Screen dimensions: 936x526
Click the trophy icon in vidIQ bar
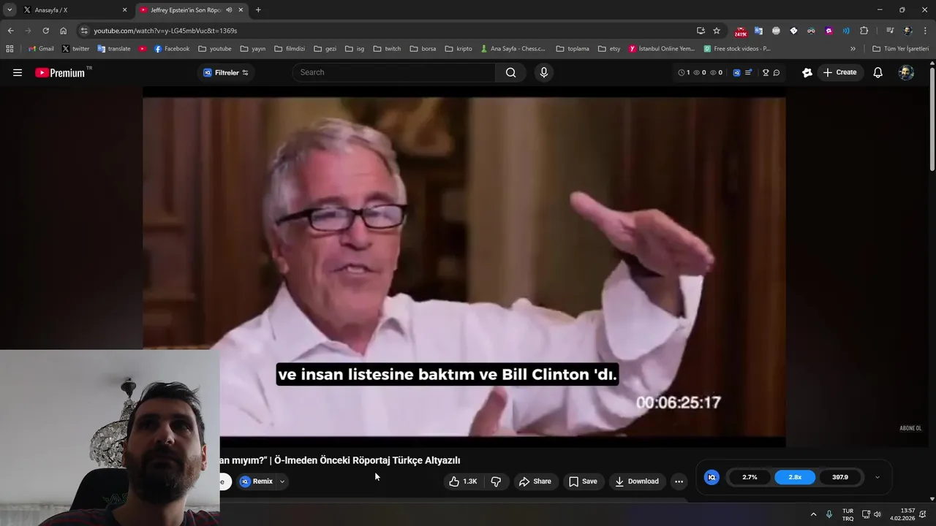pos(766,72)
